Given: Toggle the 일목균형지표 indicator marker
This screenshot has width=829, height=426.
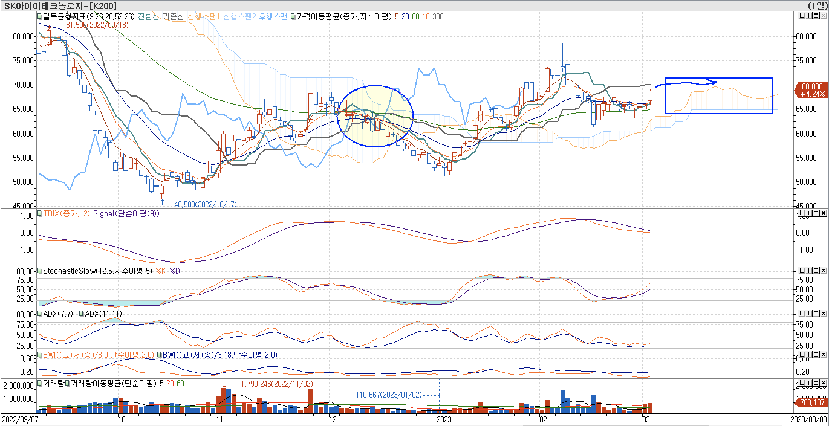Looking at the screenshot, I should pos(40,16).
